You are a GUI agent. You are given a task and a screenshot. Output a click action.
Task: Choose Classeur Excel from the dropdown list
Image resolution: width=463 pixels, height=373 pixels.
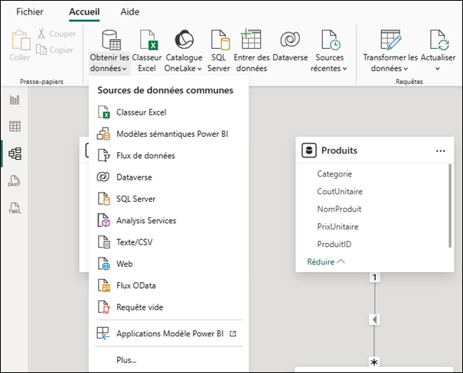168,112
